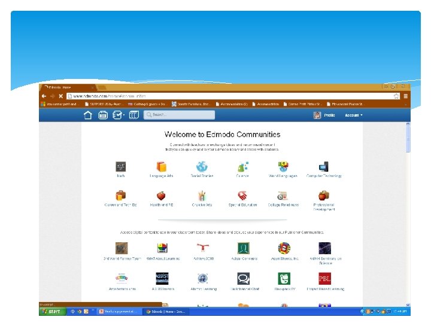Open the SUPPORT US bookmark
The image size is (431, 323).
point(104,104)
